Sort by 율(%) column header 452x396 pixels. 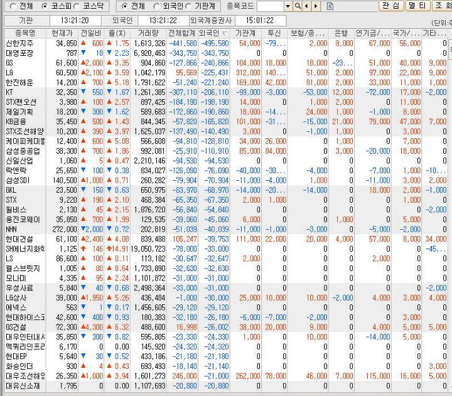point(117,33)
